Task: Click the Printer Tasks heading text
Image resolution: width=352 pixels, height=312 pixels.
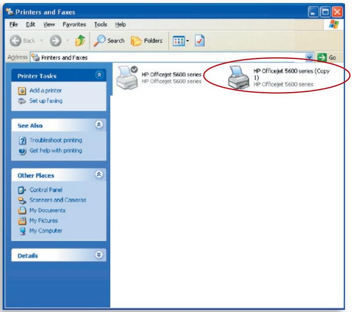Action: 37,76
